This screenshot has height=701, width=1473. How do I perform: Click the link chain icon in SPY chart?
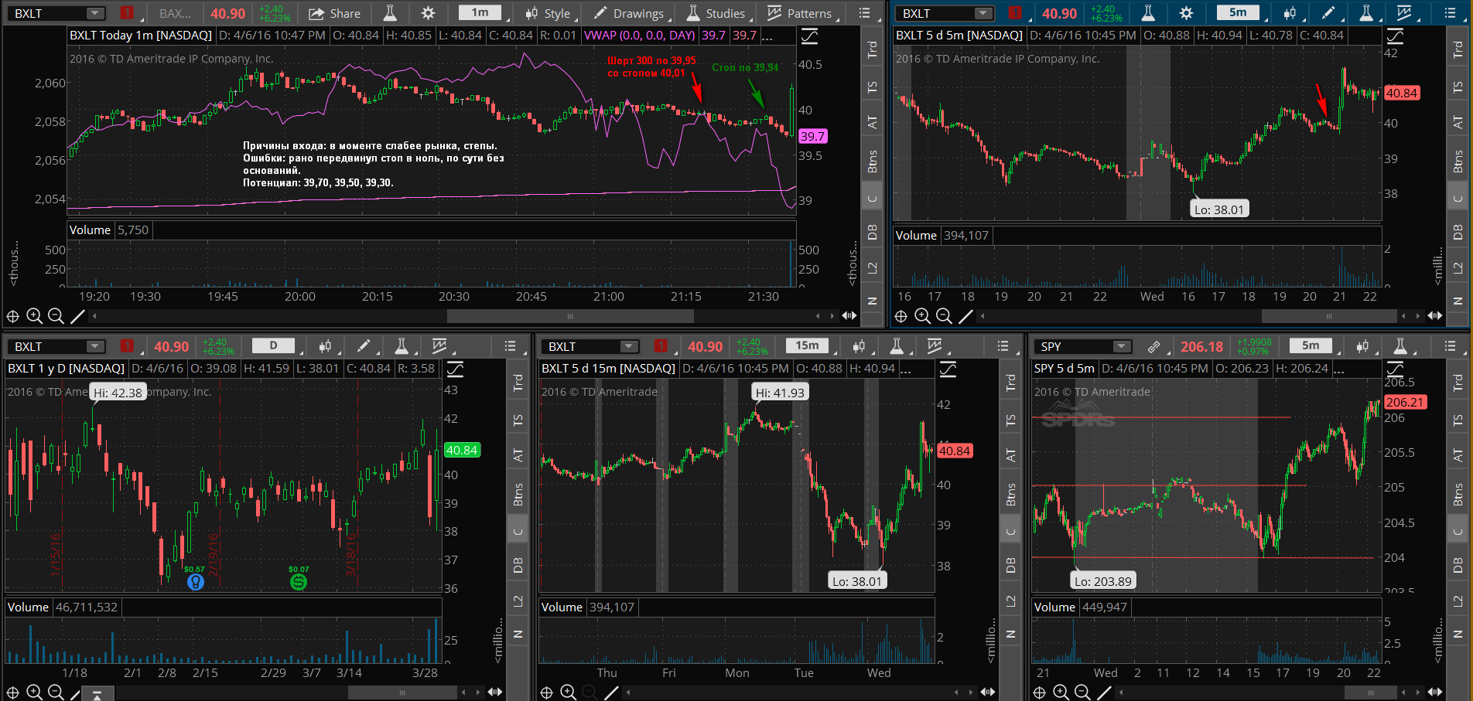pyautogui.click(x=1153, y=346)
